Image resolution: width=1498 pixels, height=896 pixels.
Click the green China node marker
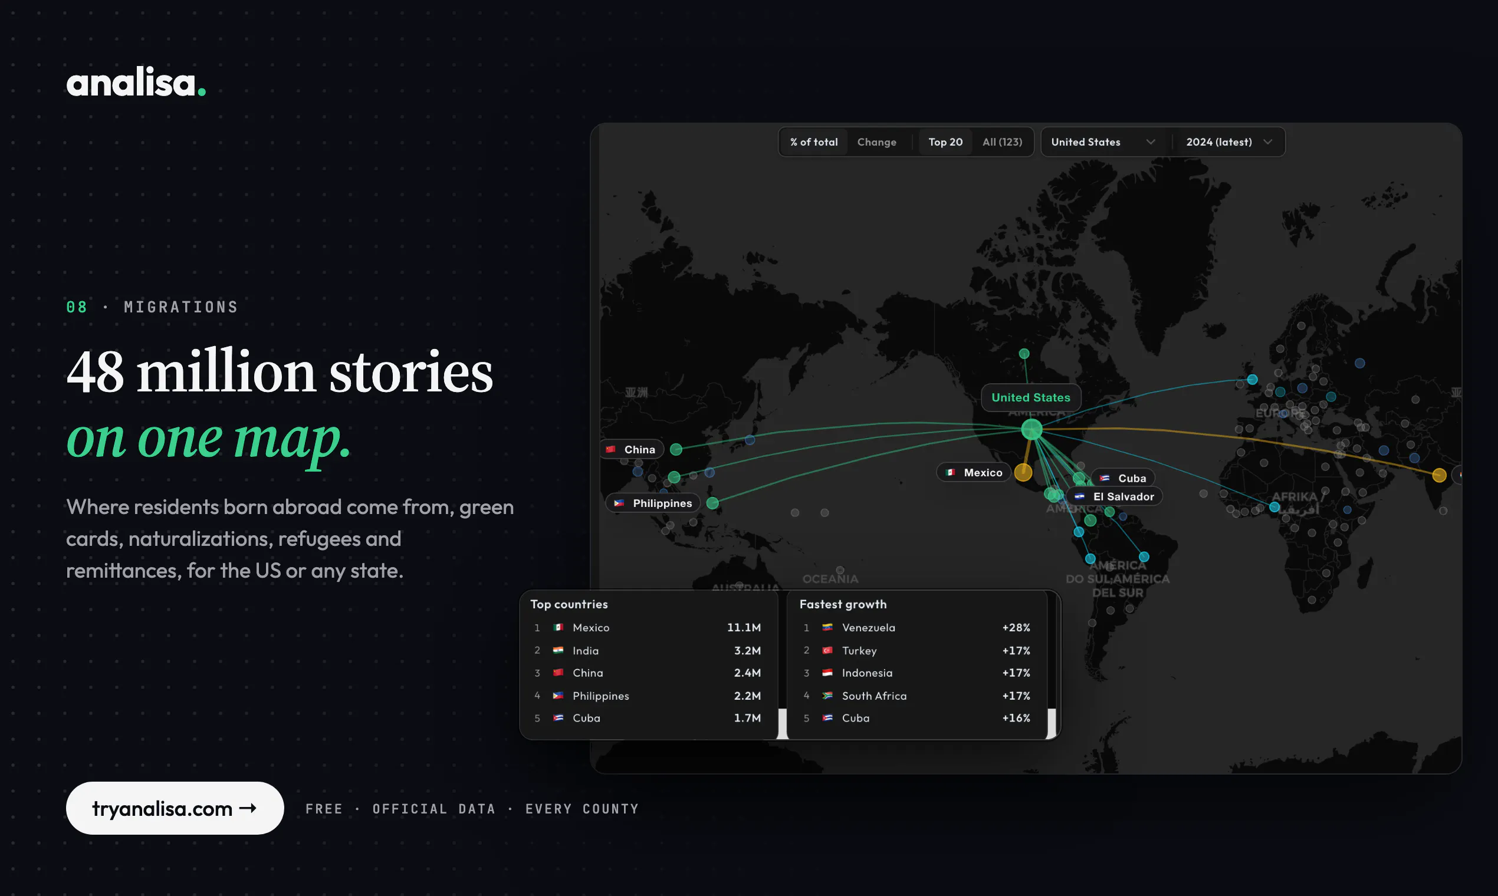tap(676, 449)
